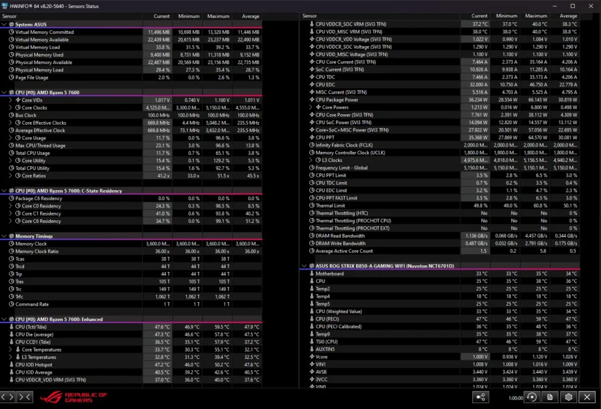Collapse the C-State Residency group
601x409 pixels.
point(4,191)
